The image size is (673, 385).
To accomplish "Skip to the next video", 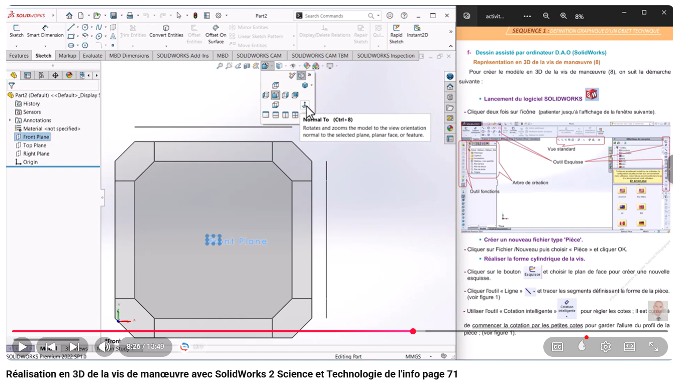I will pos(74,347).
